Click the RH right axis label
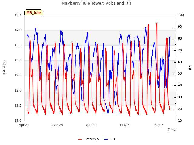The height and width of the screenshot is (145, 194). [190, 68]
